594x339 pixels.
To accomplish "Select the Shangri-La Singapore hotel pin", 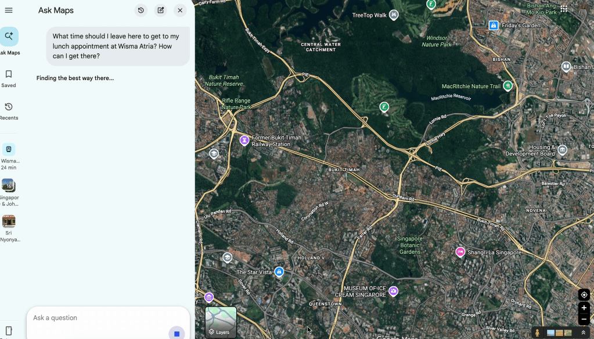I will (460, 252).
